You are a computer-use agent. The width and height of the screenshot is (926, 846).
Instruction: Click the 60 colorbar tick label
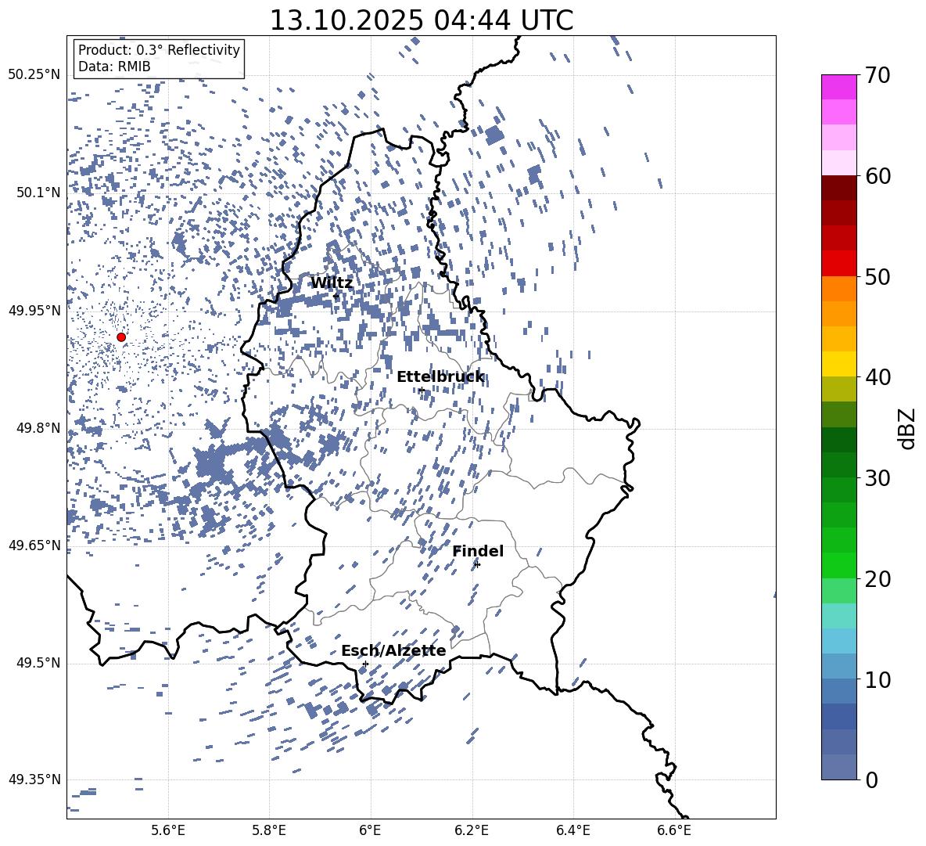pyautogui.click(x=877, y=177)
